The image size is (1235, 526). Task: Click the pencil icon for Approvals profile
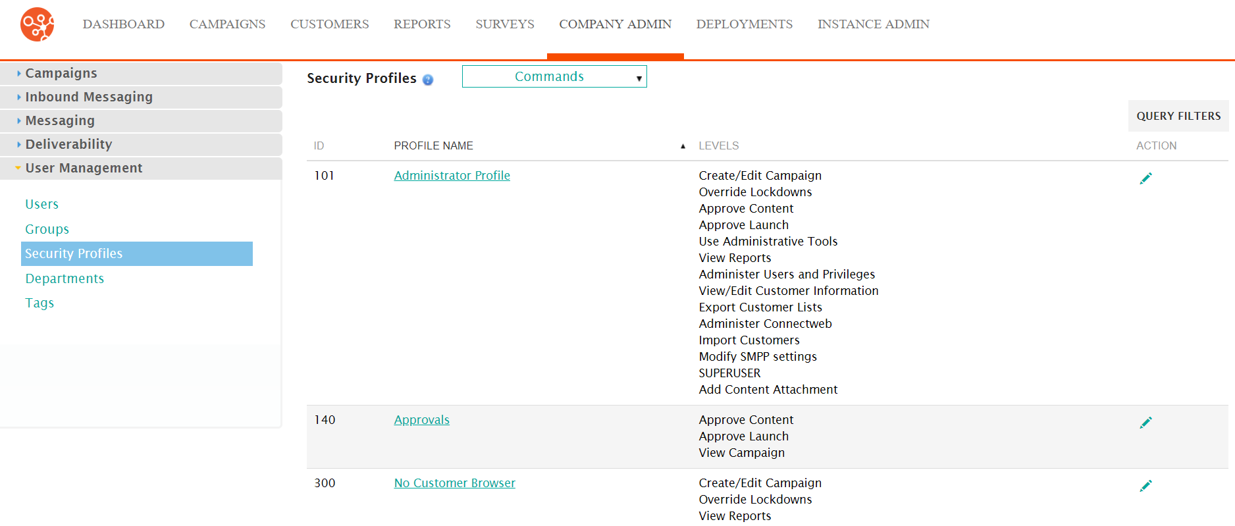1145,423
